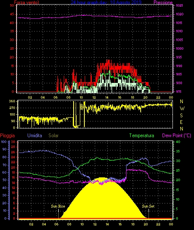Screen dimensions: 194x230
Task: Click the Solar legend label
Action: tap(53, 136)
